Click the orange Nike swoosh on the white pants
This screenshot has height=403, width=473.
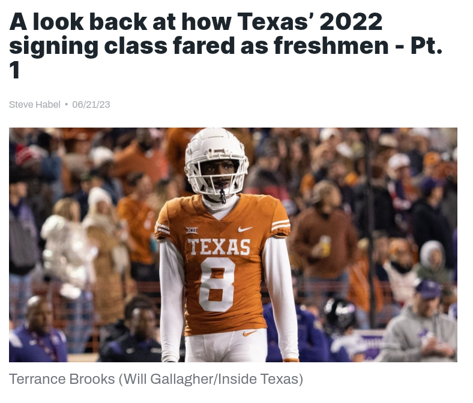pyautogui.click(x=250, y=333)
